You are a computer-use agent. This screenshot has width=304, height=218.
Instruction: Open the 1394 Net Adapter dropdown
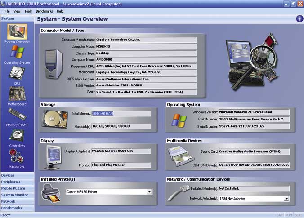286,199
